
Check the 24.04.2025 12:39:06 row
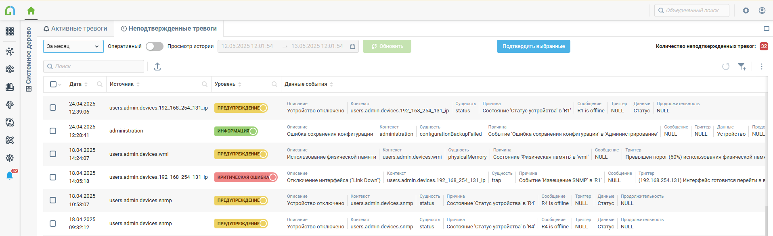click(x=53, y=108)
